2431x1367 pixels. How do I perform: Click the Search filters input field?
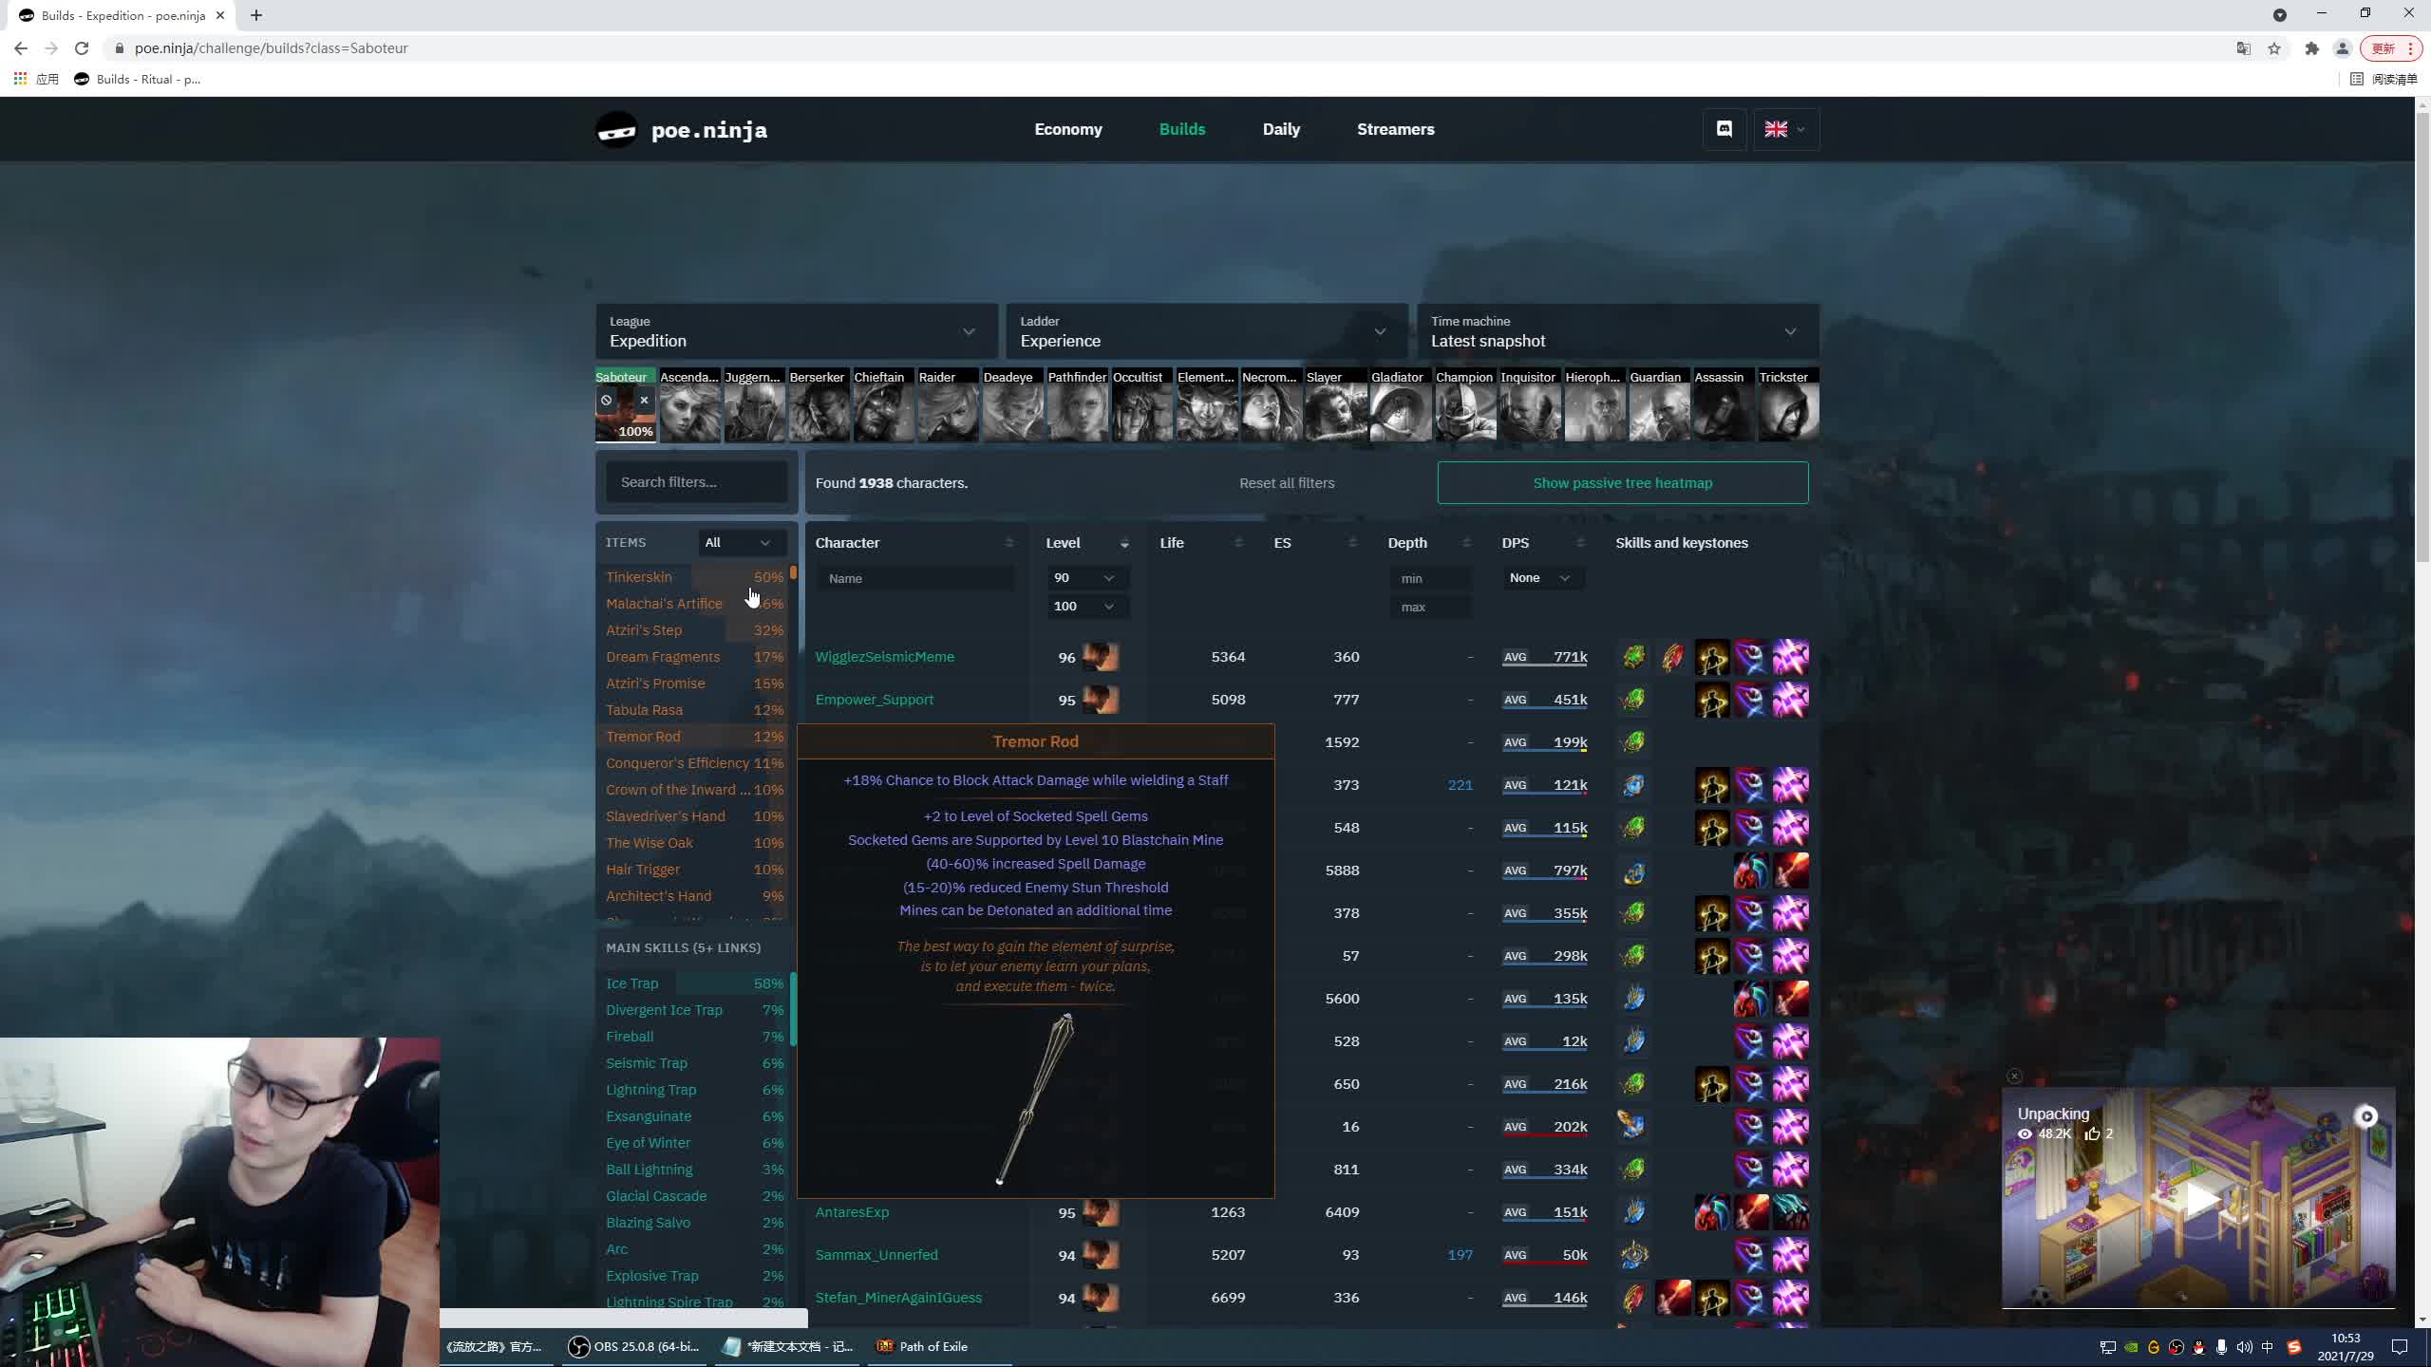698,482
